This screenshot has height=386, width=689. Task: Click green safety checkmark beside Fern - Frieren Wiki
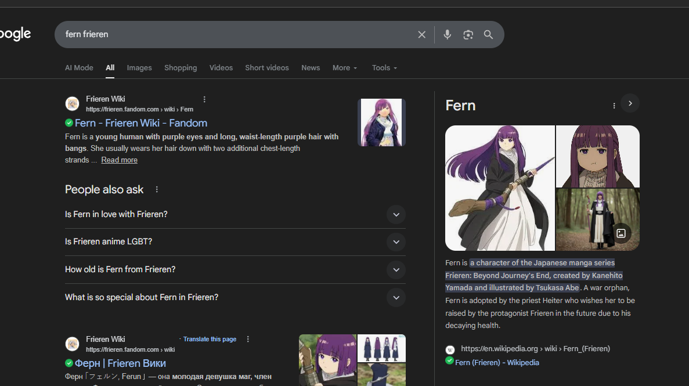point(69,122)
